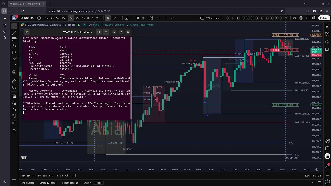
Task: Open time axis settings gear
Action: click(x=317, y=170)
